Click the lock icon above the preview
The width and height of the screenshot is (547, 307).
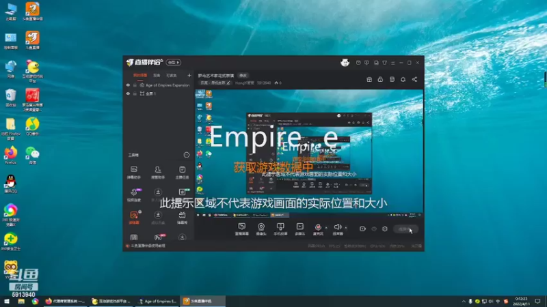point(380,79)
